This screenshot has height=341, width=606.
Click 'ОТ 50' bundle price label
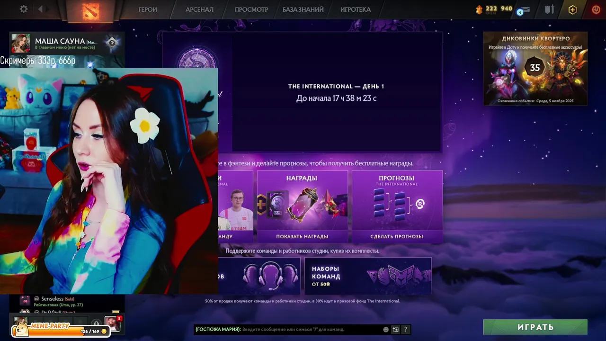321,284
